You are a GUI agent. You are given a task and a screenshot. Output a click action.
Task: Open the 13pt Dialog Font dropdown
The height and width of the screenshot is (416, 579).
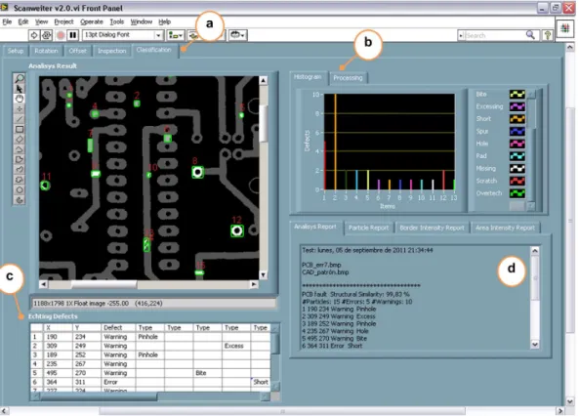(122, 35)
